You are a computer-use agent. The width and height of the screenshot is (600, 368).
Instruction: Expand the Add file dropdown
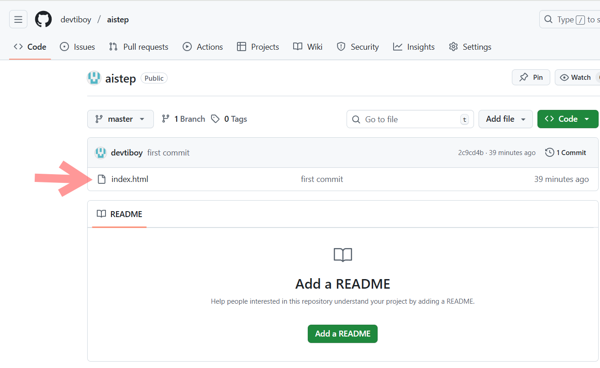(505, 119)
